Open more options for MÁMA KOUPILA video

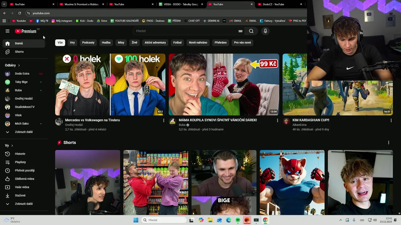pyautogui.click(x=277, y=120)
